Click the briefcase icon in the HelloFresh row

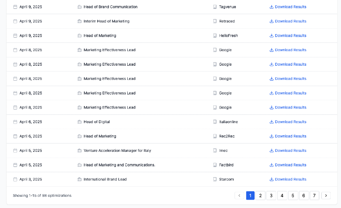pyautogui.click(x=79, y=35)
